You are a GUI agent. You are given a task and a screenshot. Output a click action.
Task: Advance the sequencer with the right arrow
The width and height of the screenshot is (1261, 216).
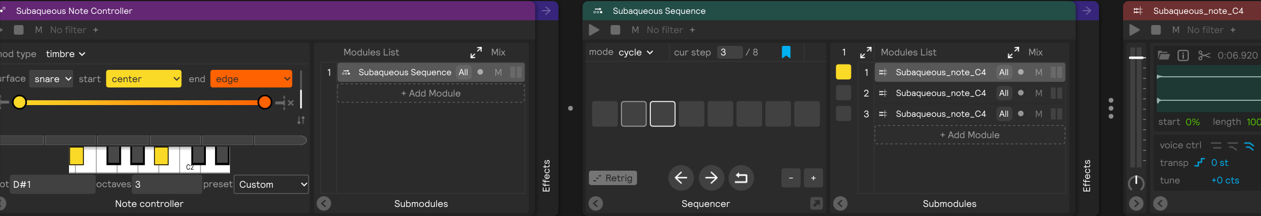click(x=711, y=178)
